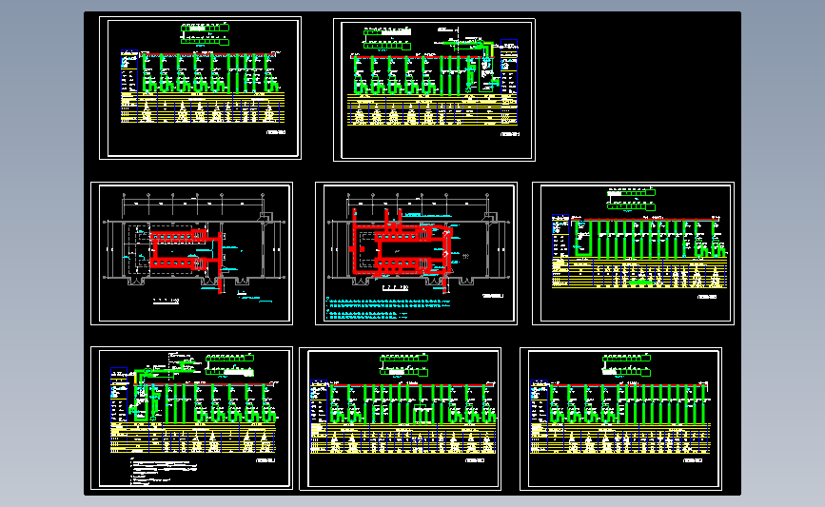Image resolution: width=825 pixels, height=507 pixels.
Task: Select the bottom-row schematic sheet with white notes below
Action: point(191,418)
